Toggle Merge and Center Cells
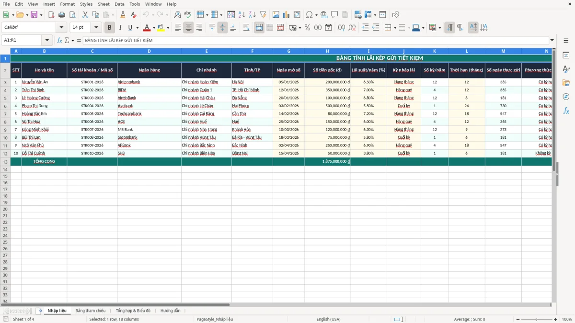 (259, 28)
